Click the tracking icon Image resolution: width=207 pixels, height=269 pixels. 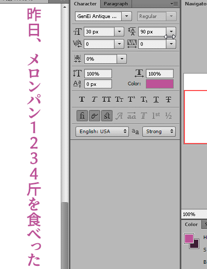click(132, 44)
